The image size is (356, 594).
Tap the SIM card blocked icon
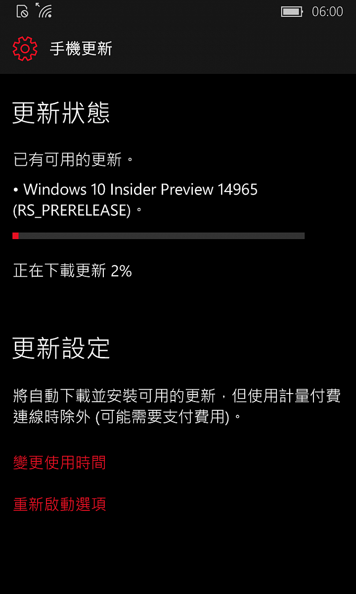[x=23, y=11]
